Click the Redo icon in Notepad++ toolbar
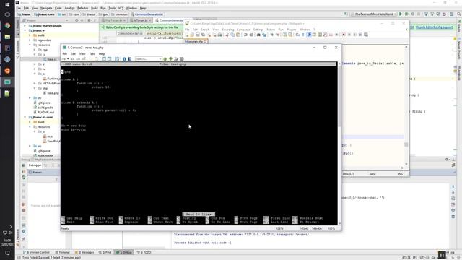The height and width of the screenshot is (260, 462). pyautogui.click(x=251, y=35)
